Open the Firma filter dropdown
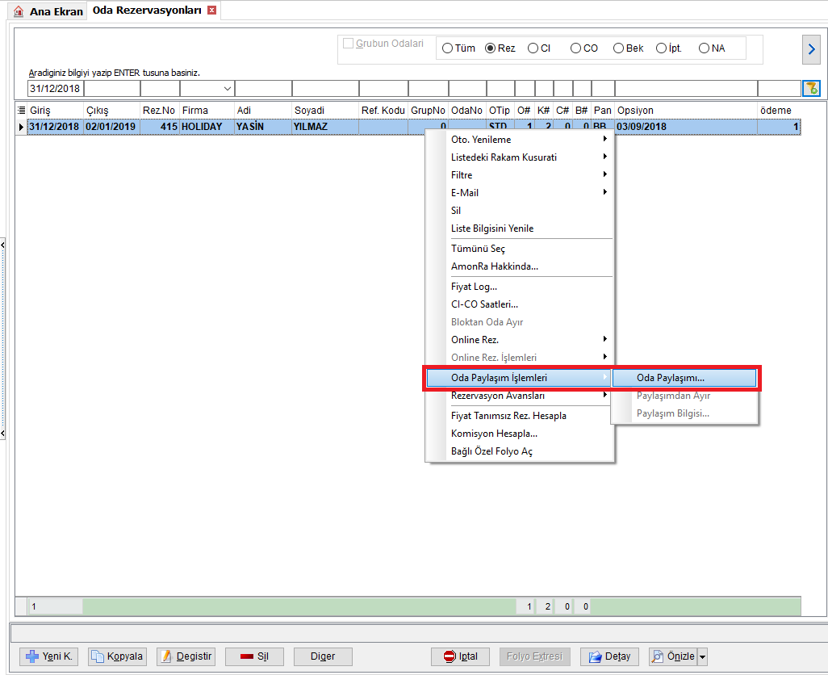Viewport: 828px width, 675px height. click(228, 89)
